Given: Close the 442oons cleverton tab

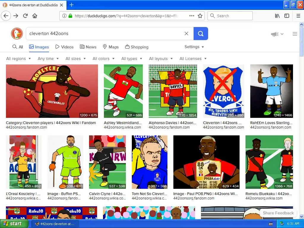Looking at the screenshot, I should click(61, 5).
